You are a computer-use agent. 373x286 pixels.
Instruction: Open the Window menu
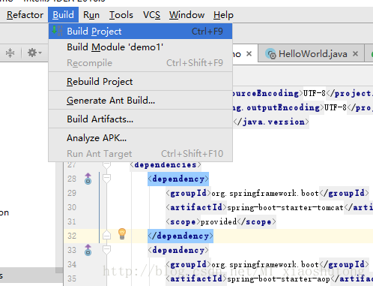[x=186, y=15]
